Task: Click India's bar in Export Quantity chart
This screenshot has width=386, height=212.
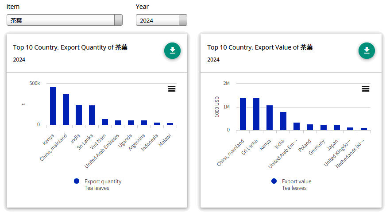Action: [79, 115]
